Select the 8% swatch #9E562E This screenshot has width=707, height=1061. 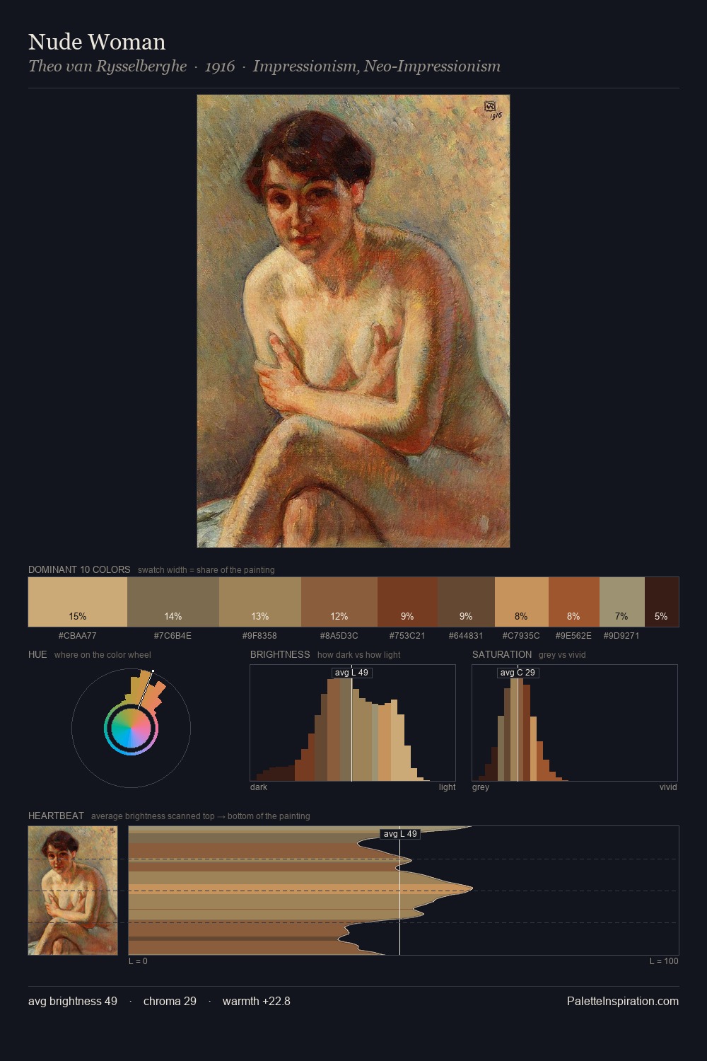[574, 602]
